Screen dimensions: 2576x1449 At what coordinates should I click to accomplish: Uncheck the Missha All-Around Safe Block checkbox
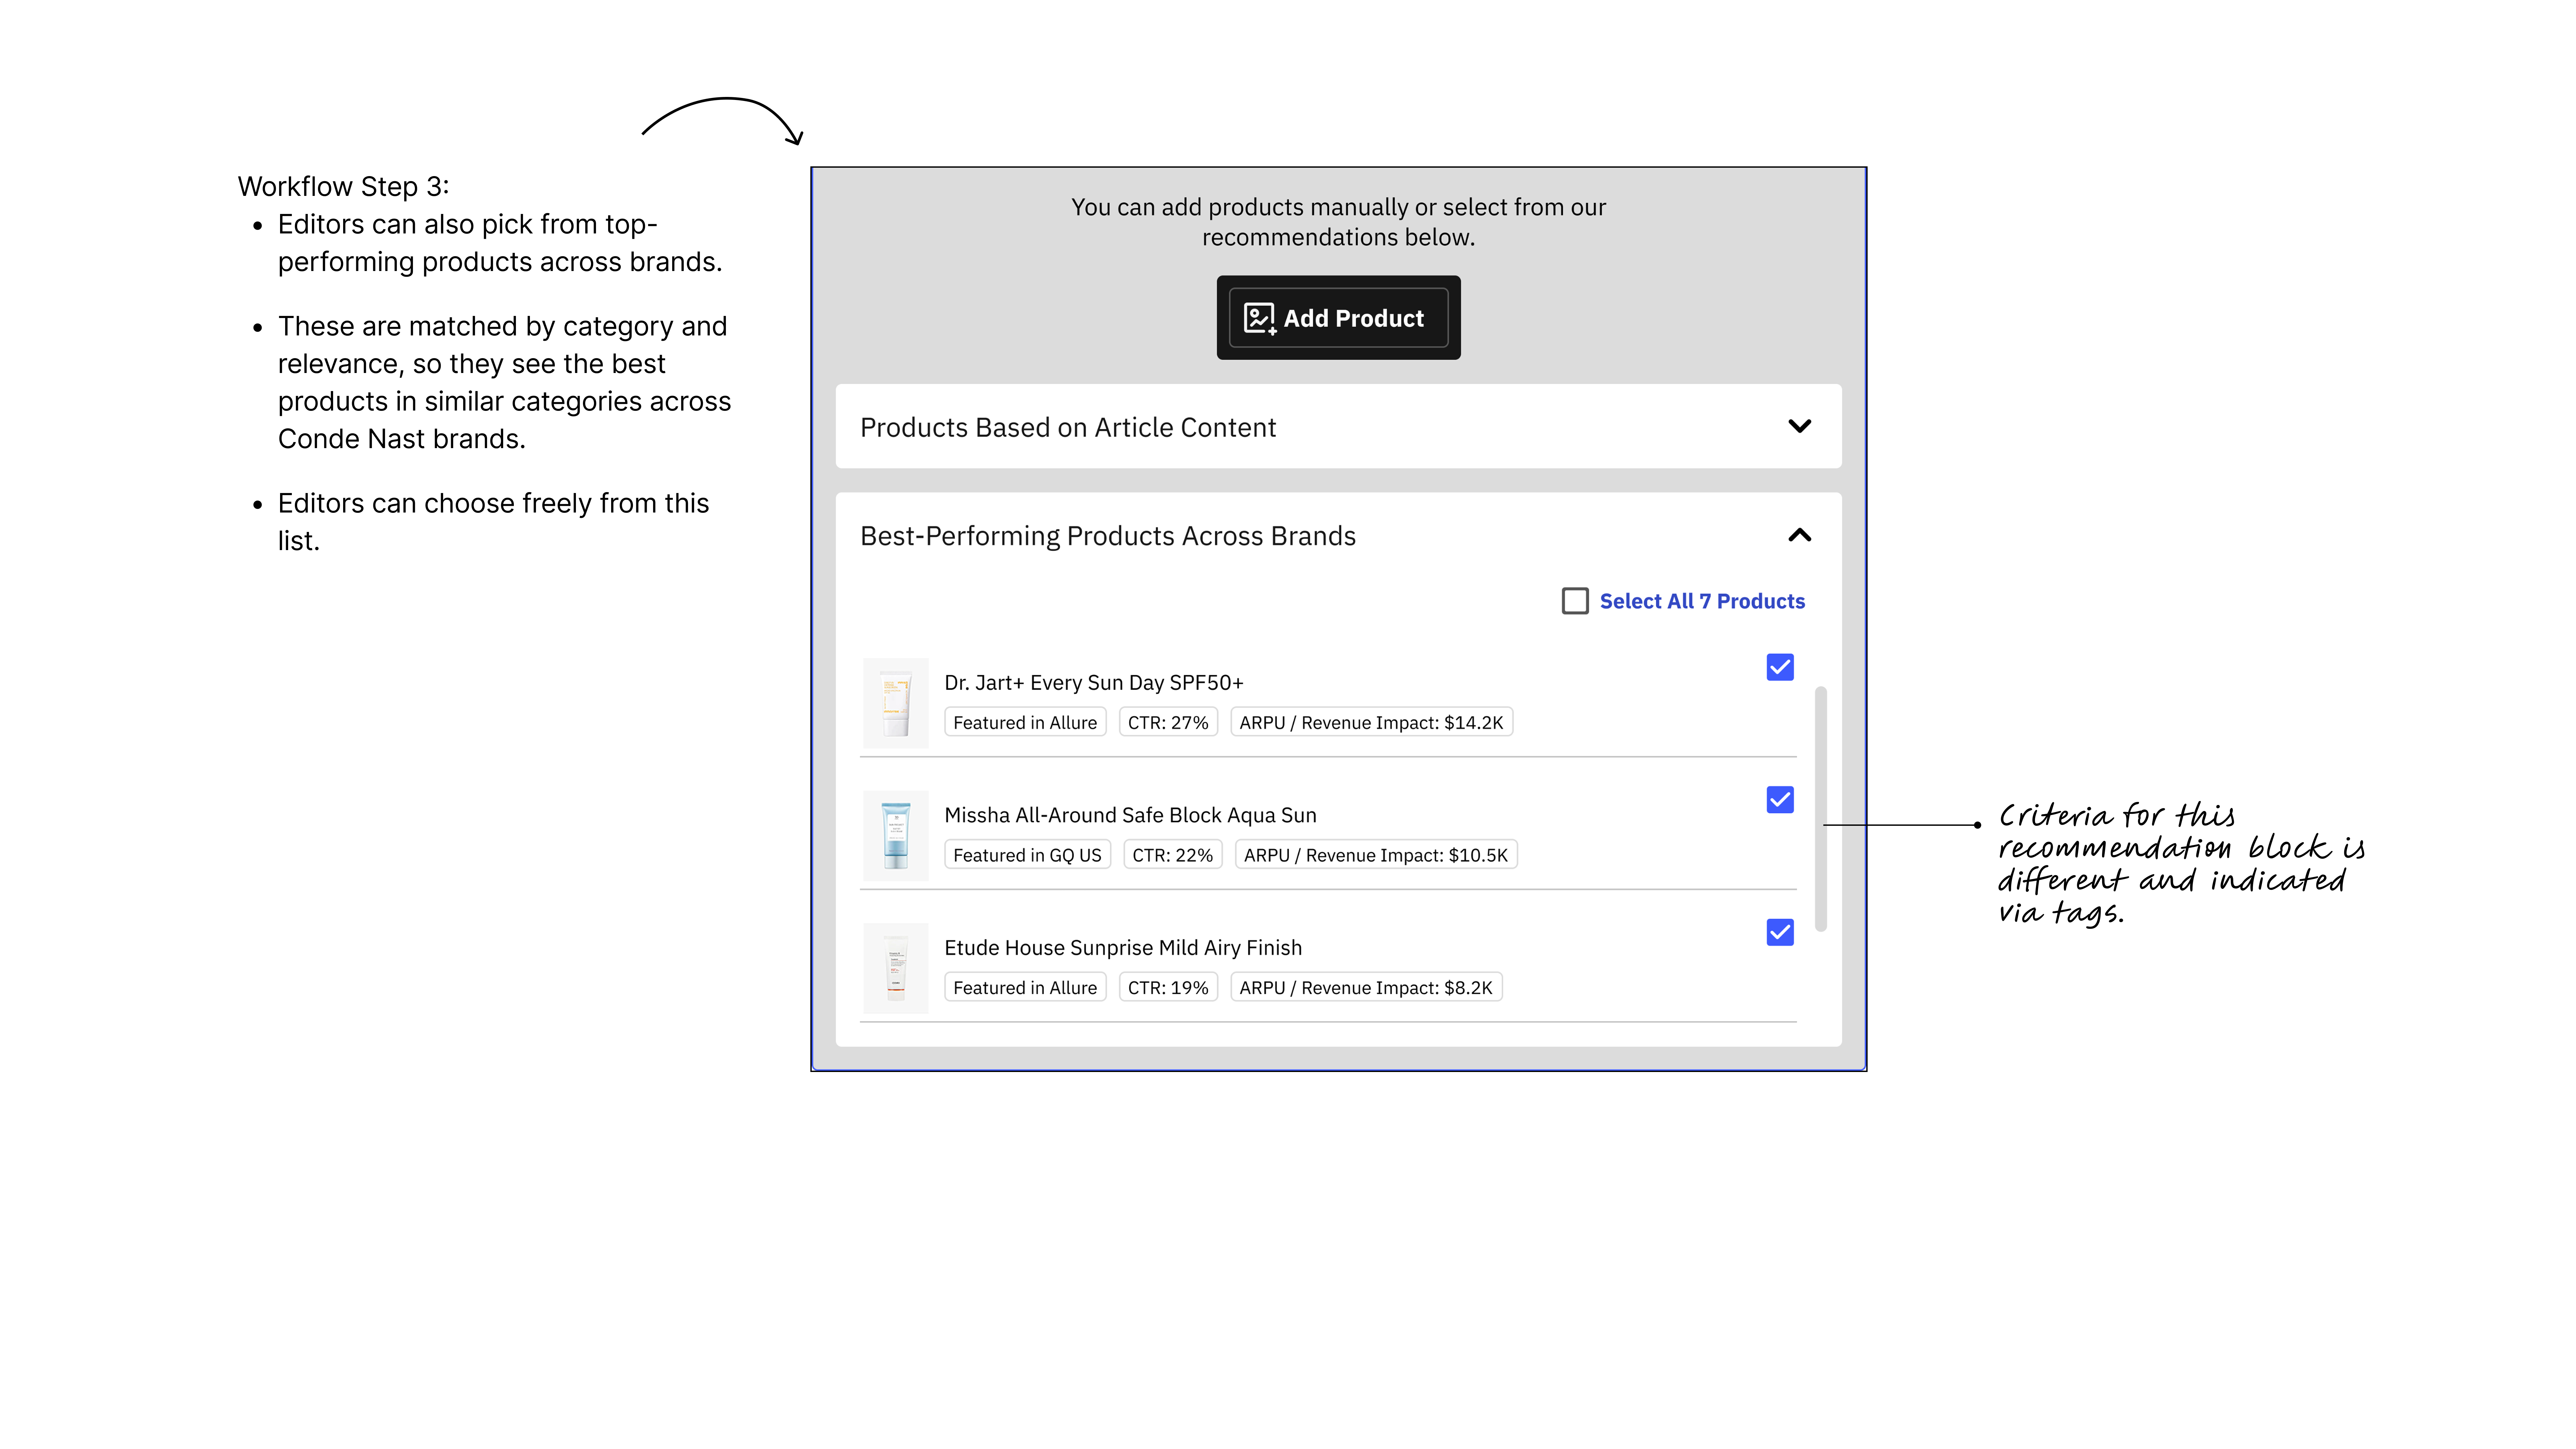pos(1780,800)
